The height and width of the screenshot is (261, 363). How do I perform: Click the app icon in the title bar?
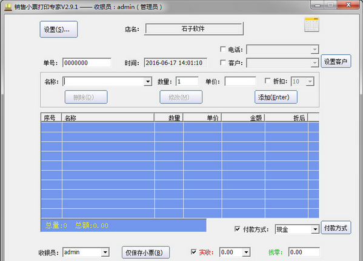click(8, 7)
